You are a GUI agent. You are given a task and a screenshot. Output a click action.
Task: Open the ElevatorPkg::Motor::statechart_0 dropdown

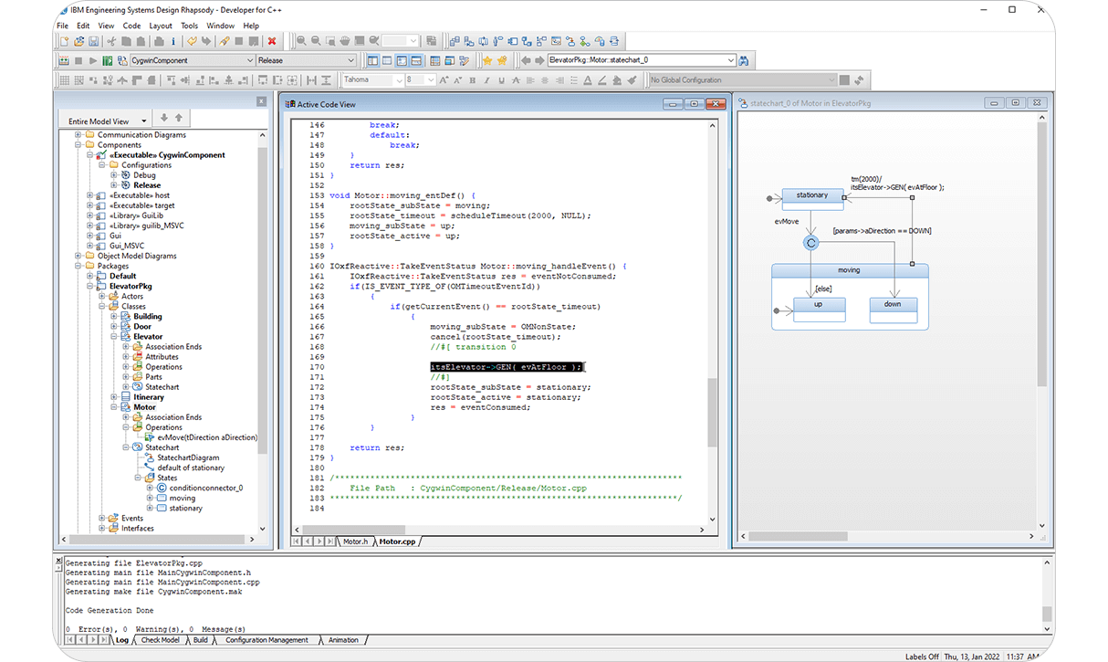coord(730,60)
